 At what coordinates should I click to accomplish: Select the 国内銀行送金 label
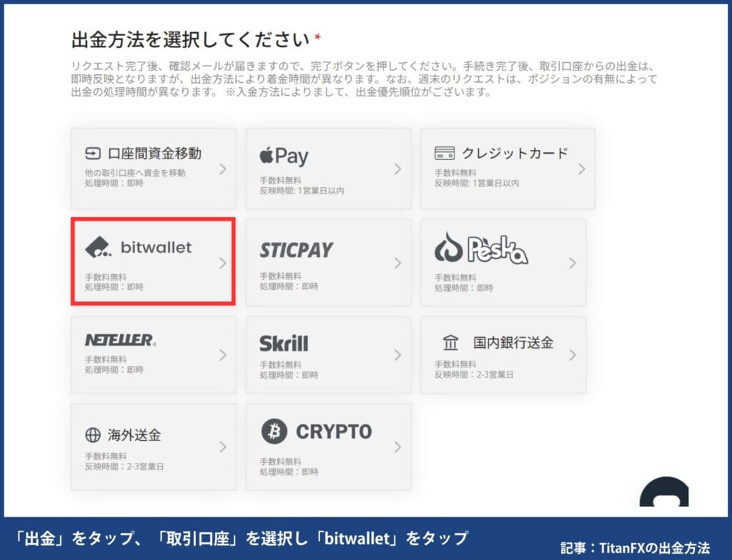(513, 343)
